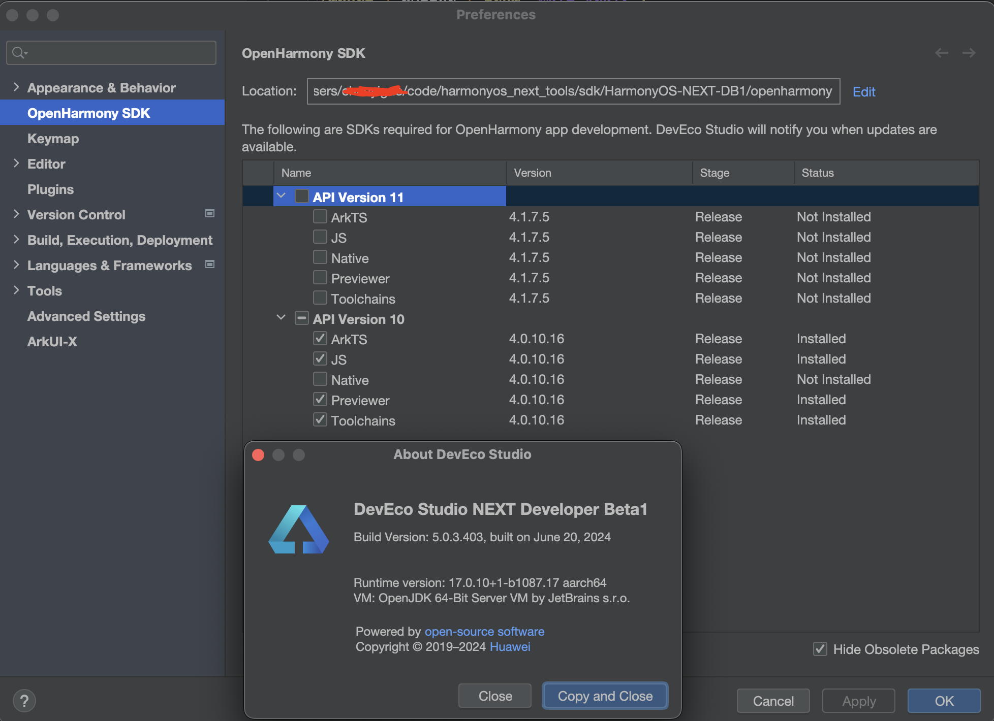The width and height of the screenshot is (994, 721).
Task: Click Build Version 5.0.3.403 text
Action: pyautogui.click(x=482, y=537)
